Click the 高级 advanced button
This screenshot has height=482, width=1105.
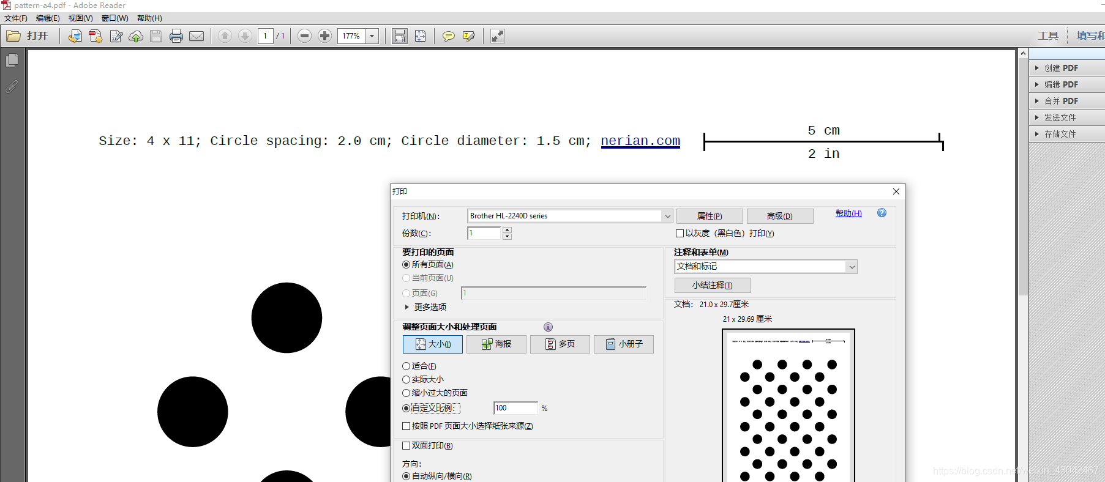tap(780, 216)
